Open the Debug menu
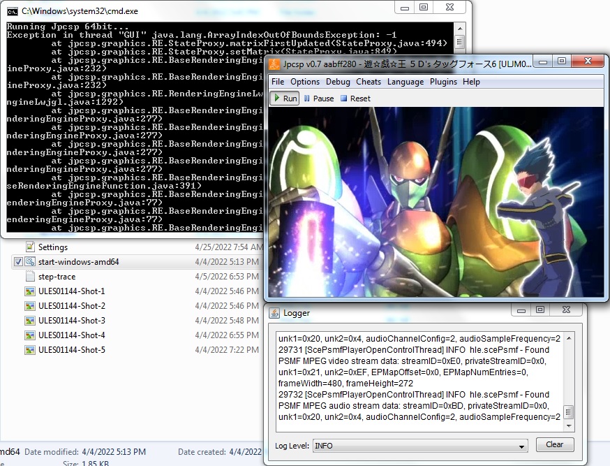Image resolution: width=610 pixels, height=466 pixels. click(338, 82)
